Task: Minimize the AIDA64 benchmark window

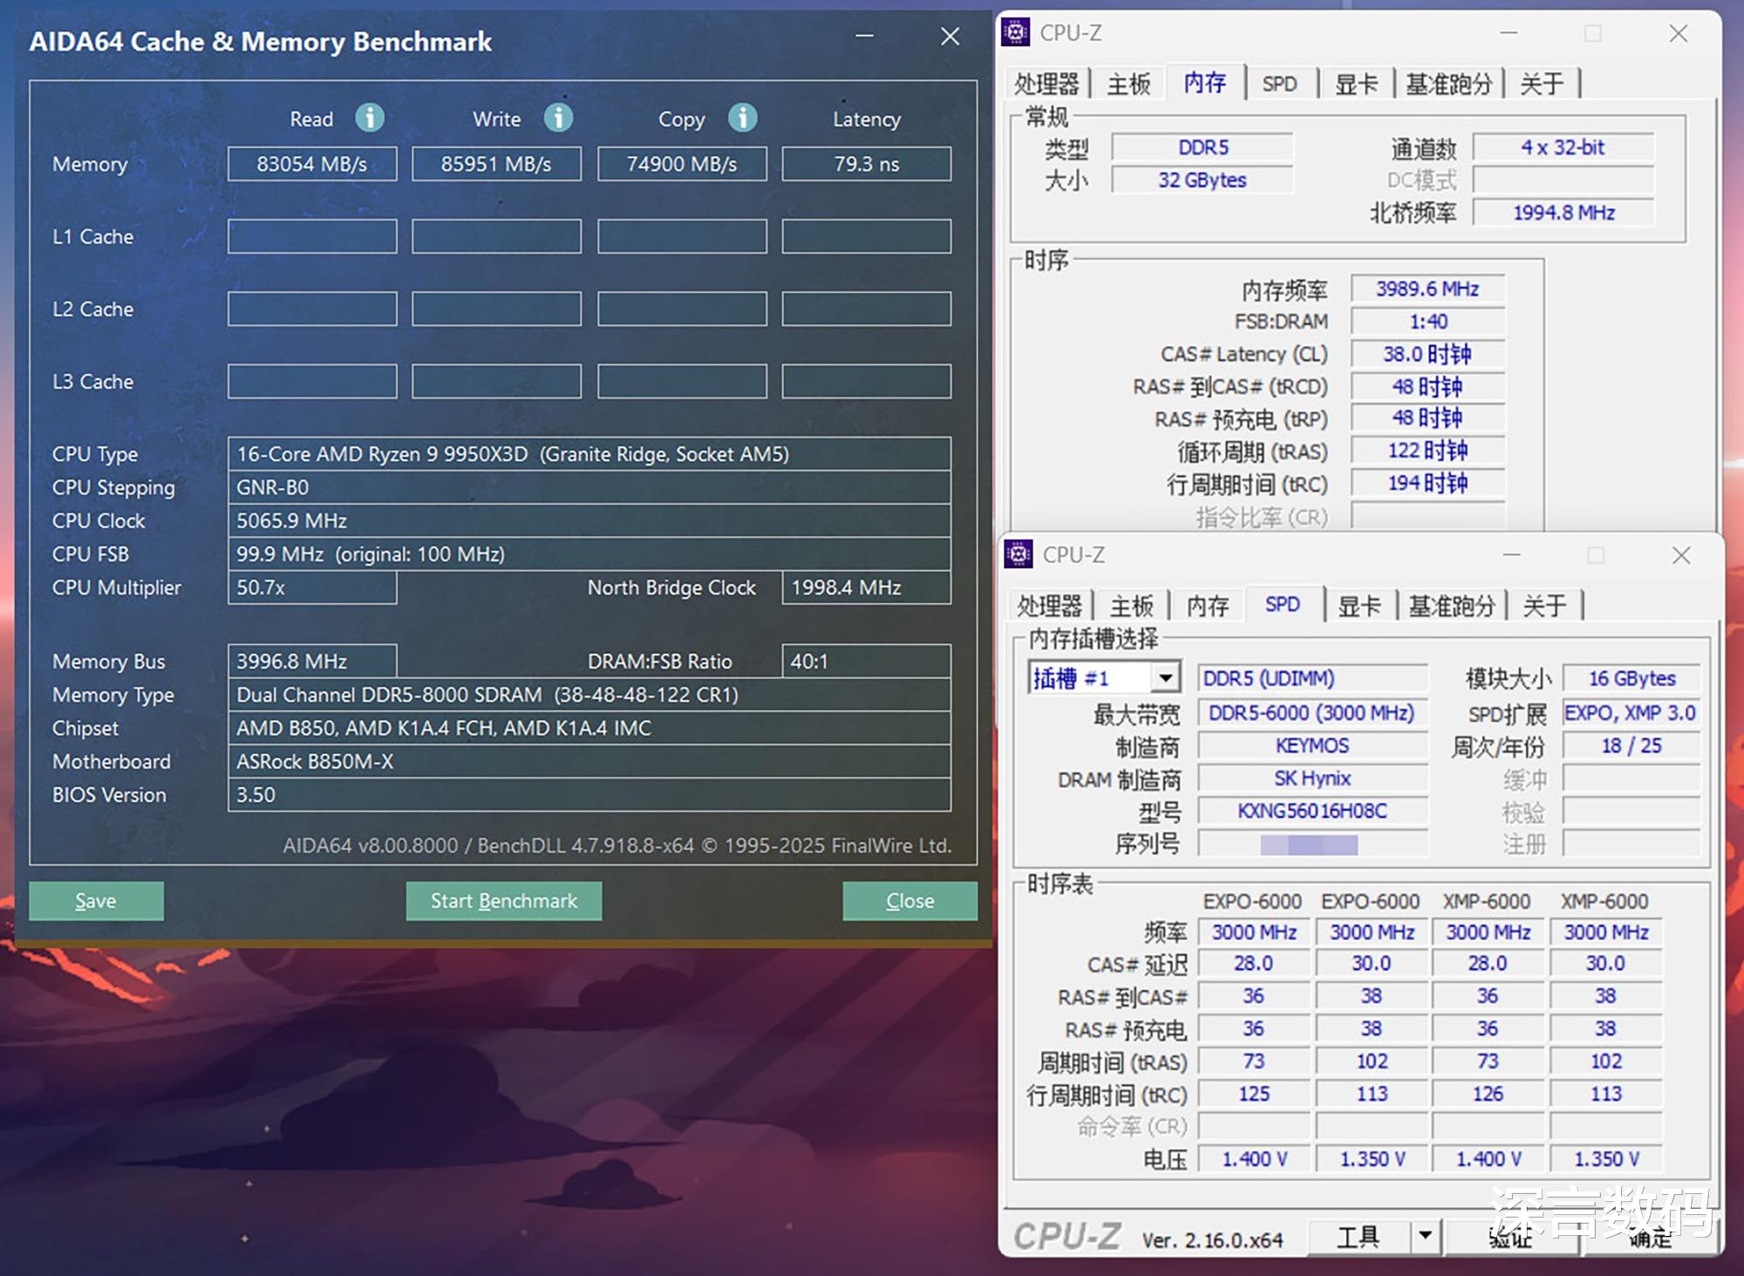Action: pyautogui.click(x=864, y=37)
